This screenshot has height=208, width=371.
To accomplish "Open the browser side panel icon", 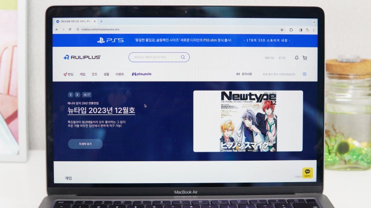I will pyautogui.click(x=301, y=30).
